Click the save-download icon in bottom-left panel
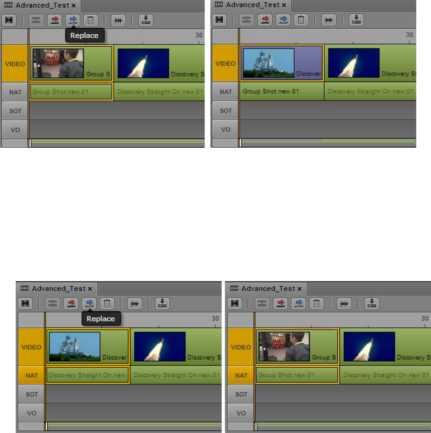 [x=162, y=303]
